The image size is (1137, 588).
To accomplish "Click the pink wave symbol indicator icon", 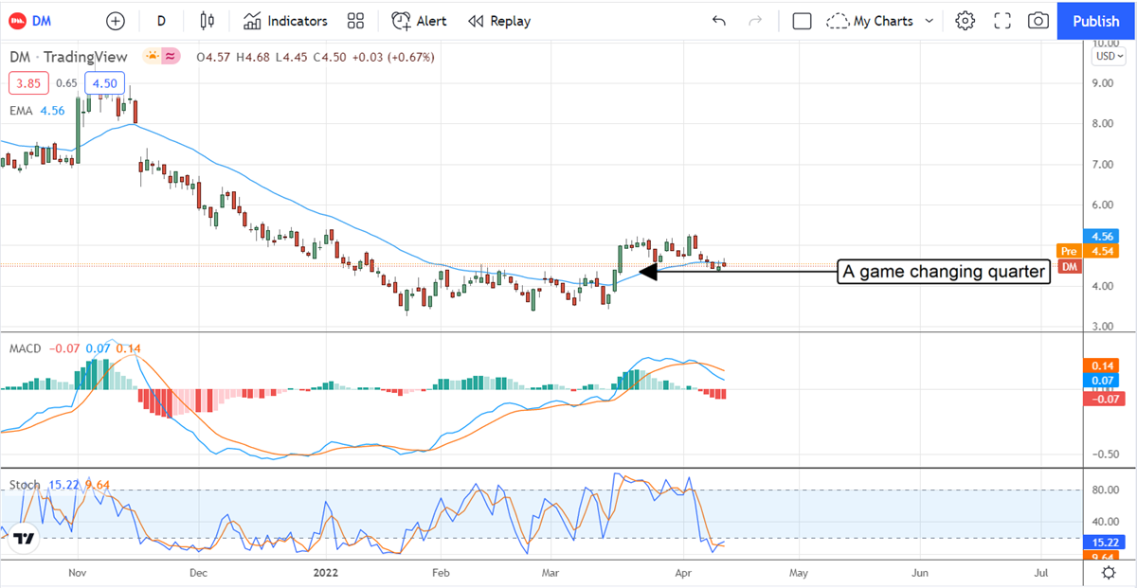I will pos(171,57).
